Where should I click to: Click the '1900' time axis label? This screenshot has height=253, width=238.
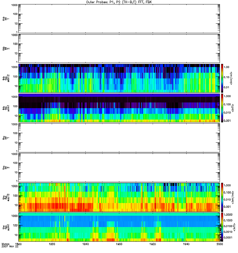119,244
